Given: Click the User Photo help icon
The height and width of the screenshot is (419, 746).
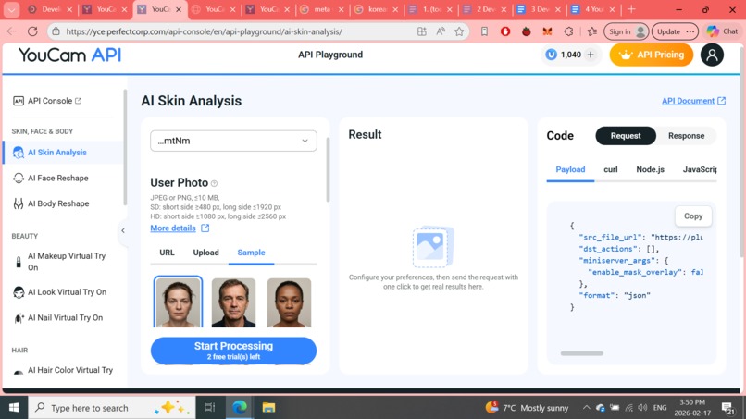Looking at the screenshot, I should pos(214,183).
